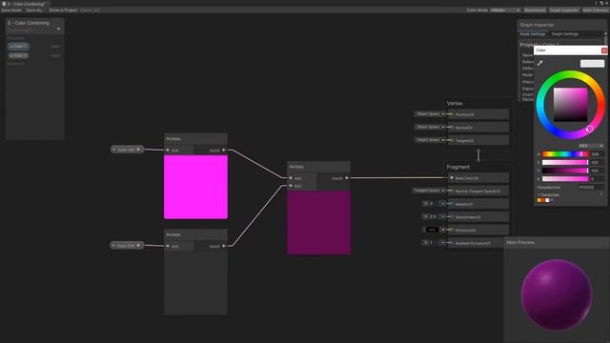Click the purple sphere in Main Preview

click(x=557, y=295)
